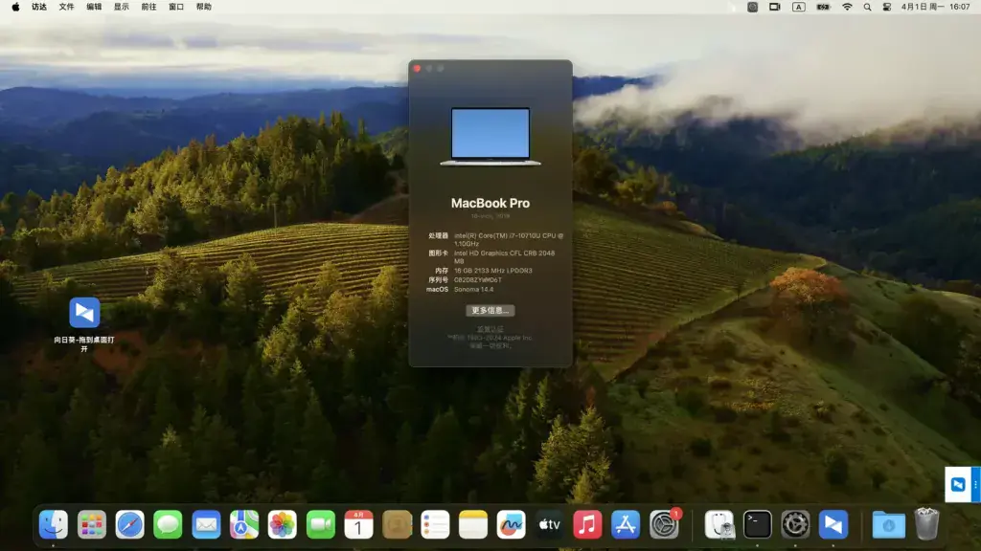Launch the Music app
The width and height of the screenshot is (981, 551).
[x=587, y=524]
